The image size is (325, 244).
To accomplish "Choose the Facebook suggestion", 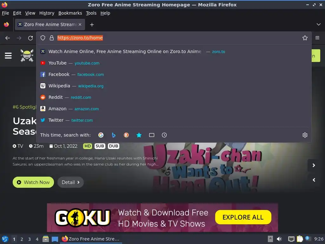I will click(174, 74).
